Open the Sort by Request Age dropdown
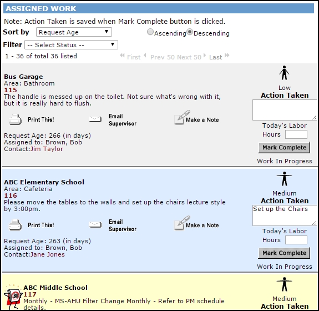319x311 pixels. tap(74, 32)
